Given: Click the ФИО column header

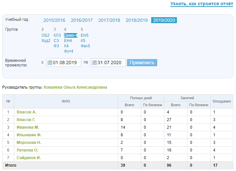Looking at the screenshot, I should coord(66,101).
